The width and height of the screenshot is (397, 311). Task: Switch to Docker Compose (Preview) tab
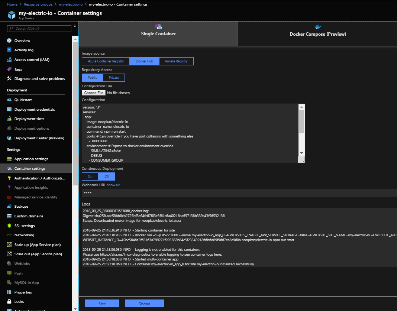tap(318, 34)
